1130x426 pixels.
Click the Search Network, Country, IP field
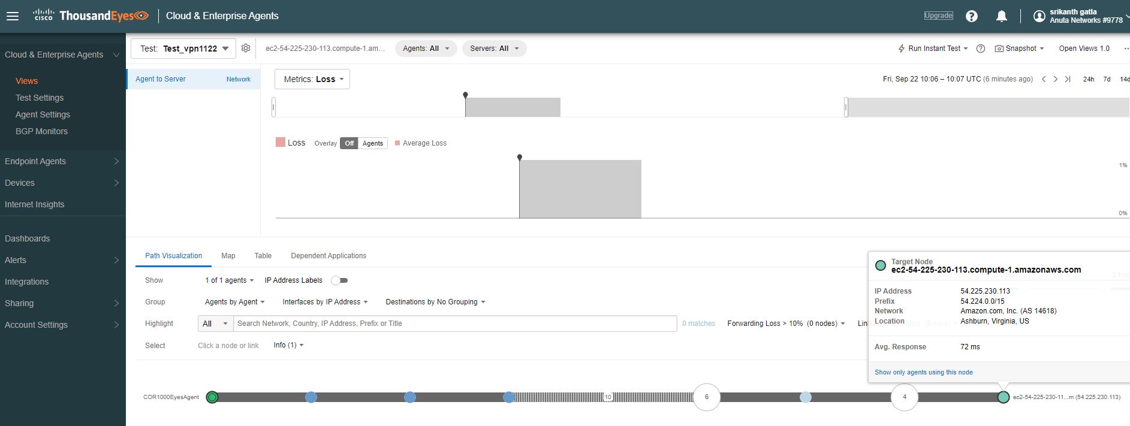click(455, 324)
